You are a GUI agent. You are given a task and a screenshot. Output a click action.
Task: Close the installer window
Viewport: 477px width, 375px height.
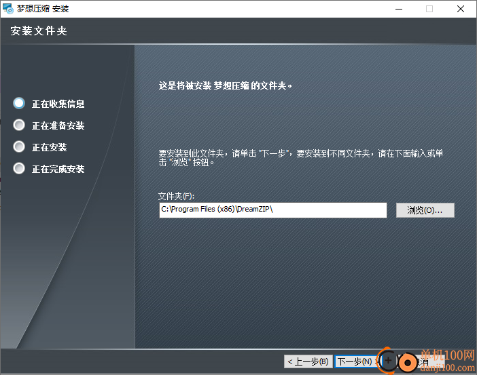tap(461, 9)
